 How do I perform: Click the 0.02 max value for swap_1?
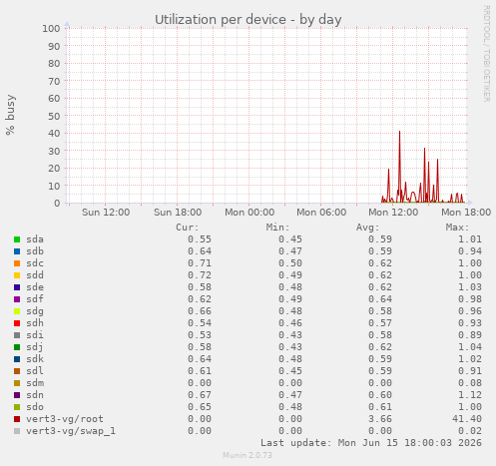470,431
